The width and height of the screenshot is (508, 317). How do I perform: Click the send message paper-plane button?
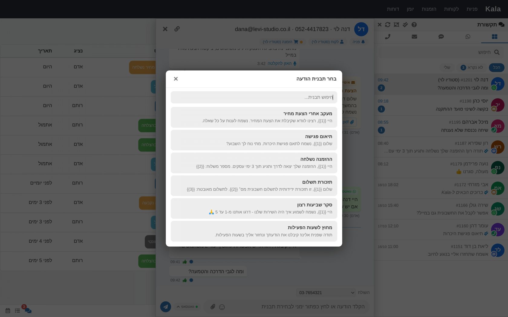166,307
